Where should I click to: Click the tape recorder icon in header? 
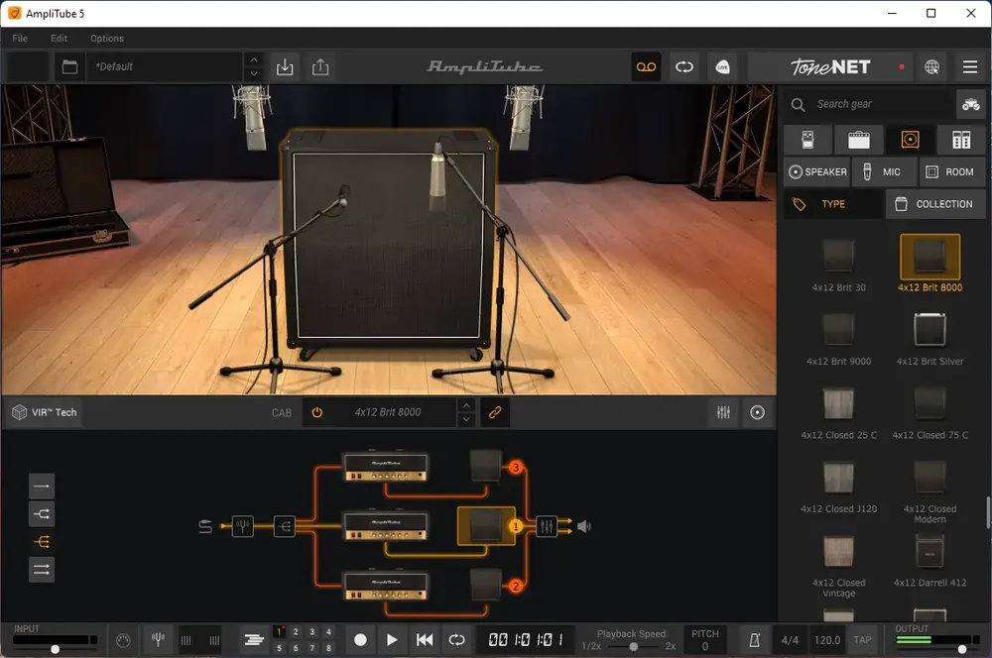[x=646, y=67]
